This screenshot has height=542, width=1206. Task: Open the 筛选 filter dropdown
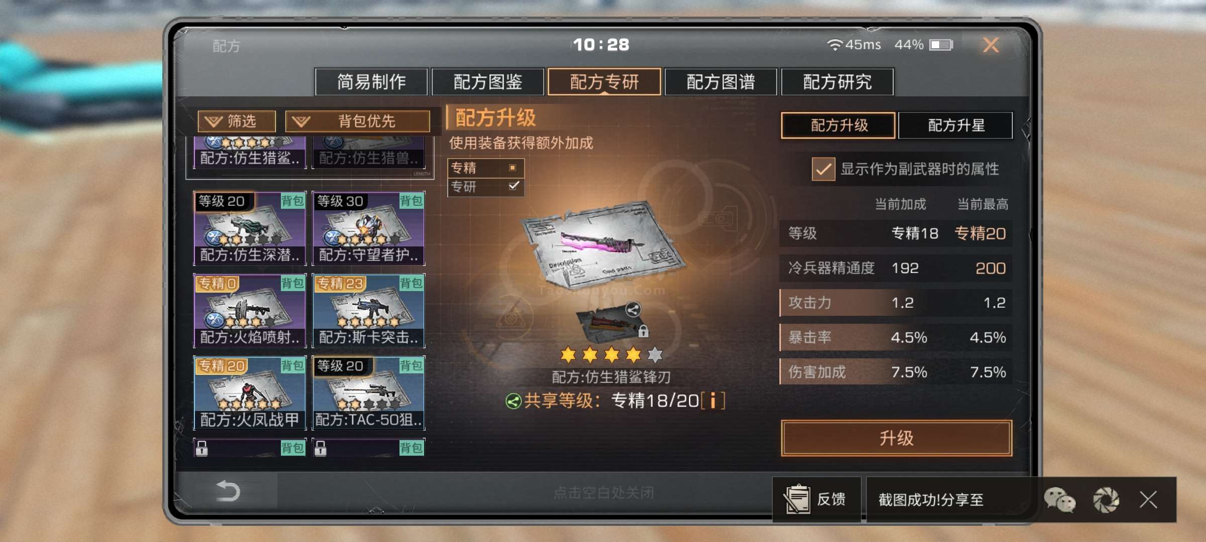[x=237, y=121]
